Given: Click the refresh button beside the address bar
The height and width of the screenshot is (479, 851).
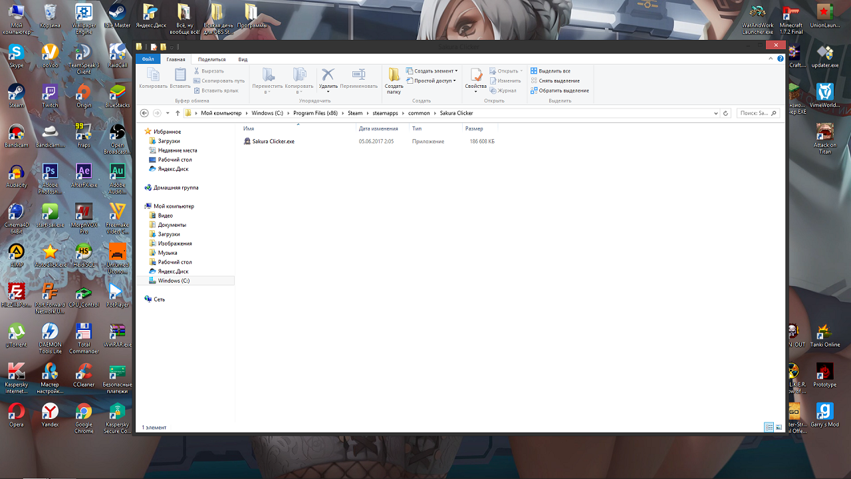Looking at the screenshot, I should pos(726,113).
